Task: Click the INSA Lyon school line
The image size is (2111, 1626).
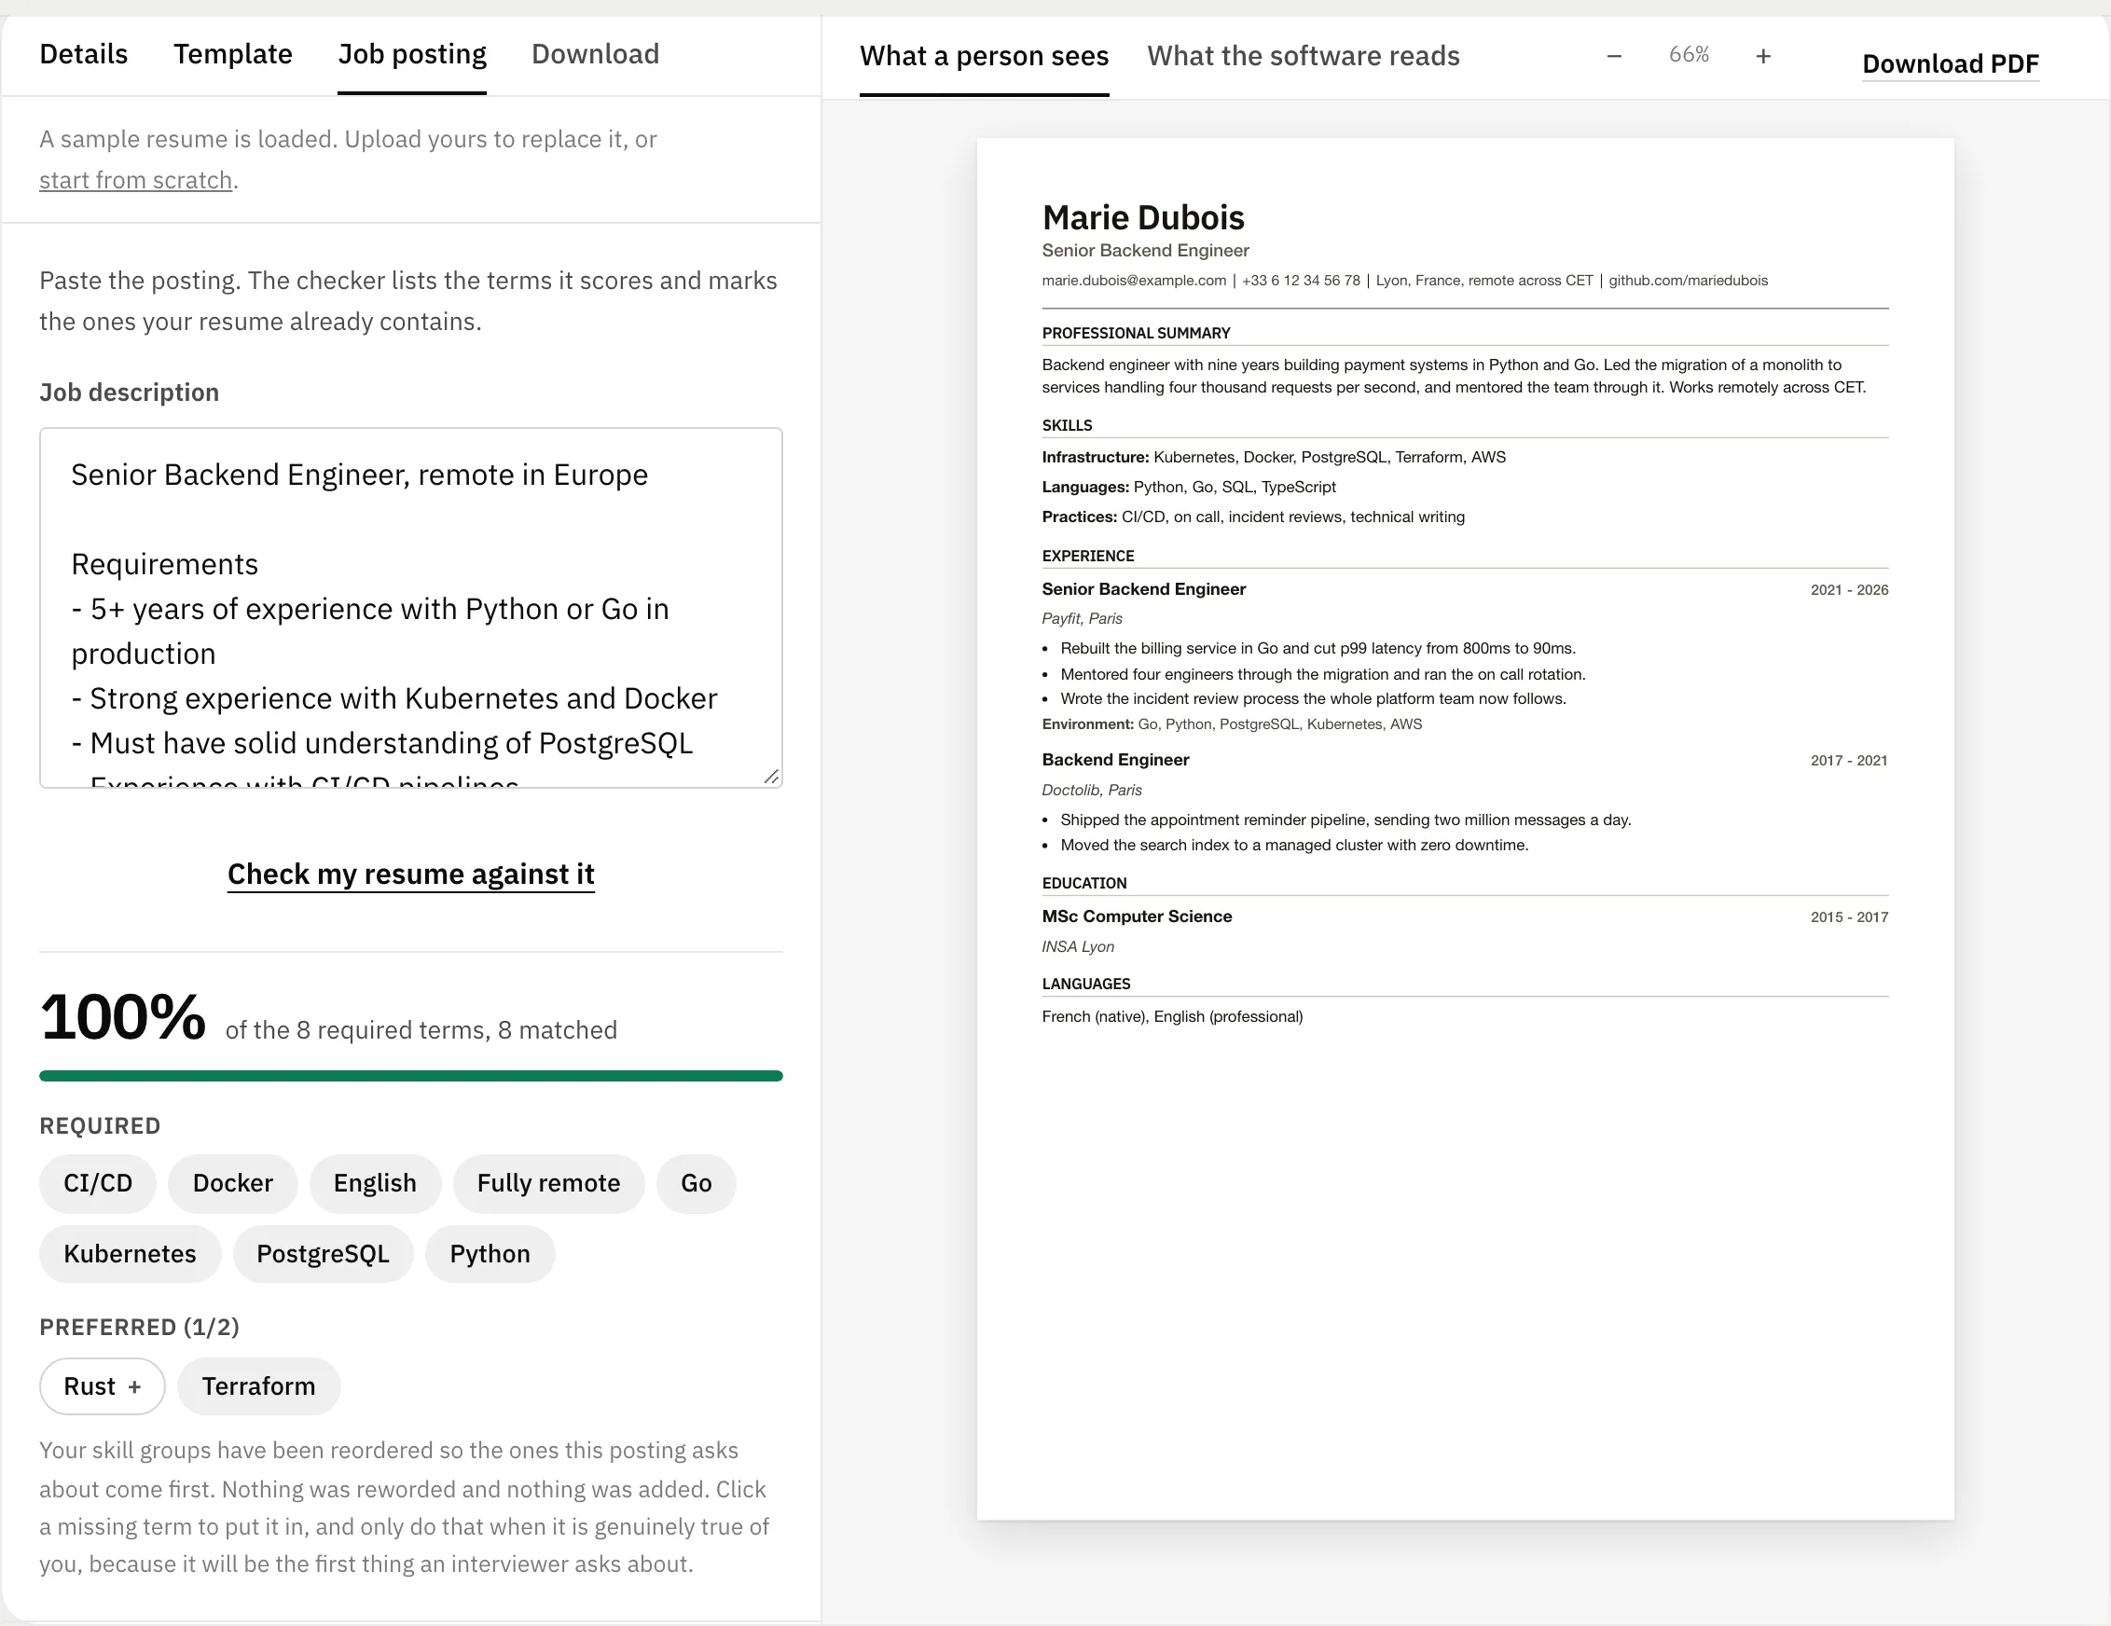Action: (x=1078, y=947)
